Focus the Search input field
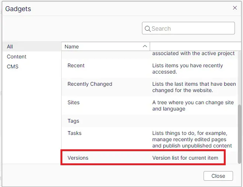 tap(192, 28)
